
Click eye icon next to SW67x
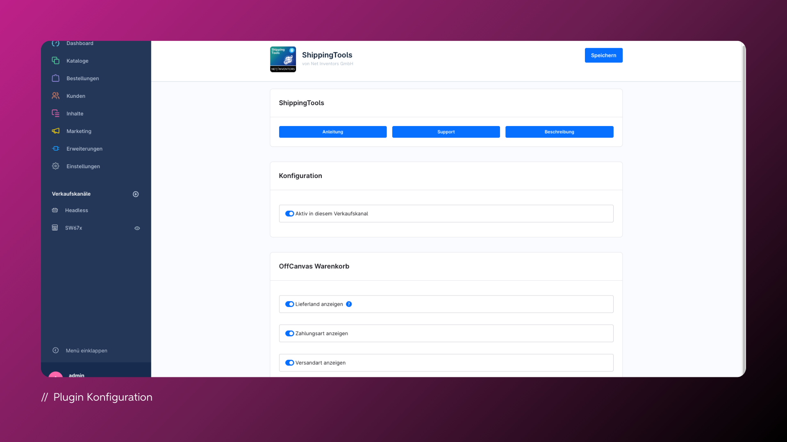[137, 228]
